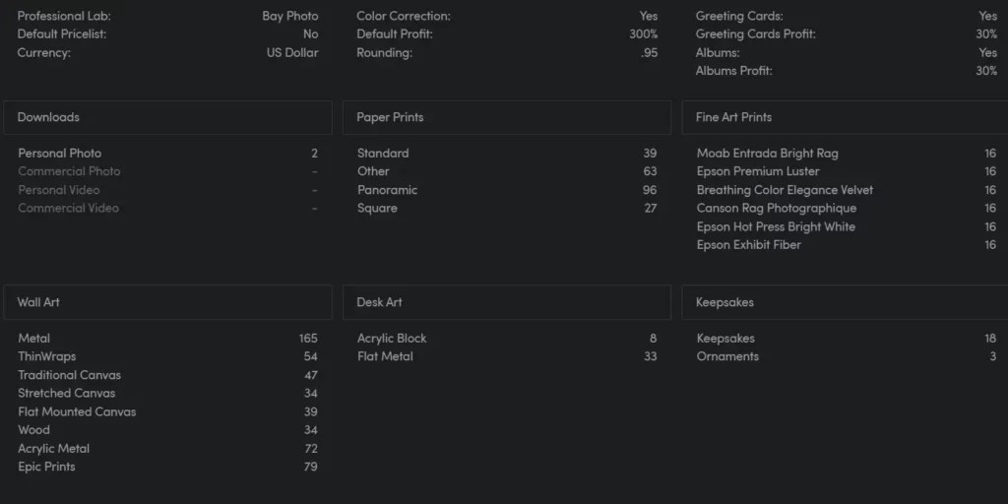Open the Keepsakes section header
This screenshot has height=504, width=1008.
pos(845,302)
